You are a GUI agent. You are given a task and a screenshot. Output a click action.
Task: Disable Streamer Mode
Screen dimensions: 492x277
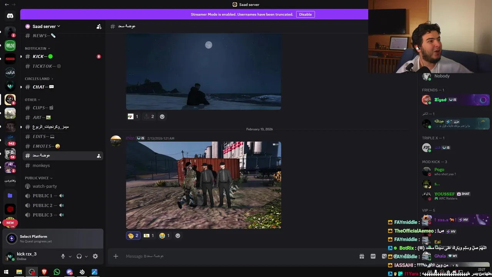click(305, 14)
